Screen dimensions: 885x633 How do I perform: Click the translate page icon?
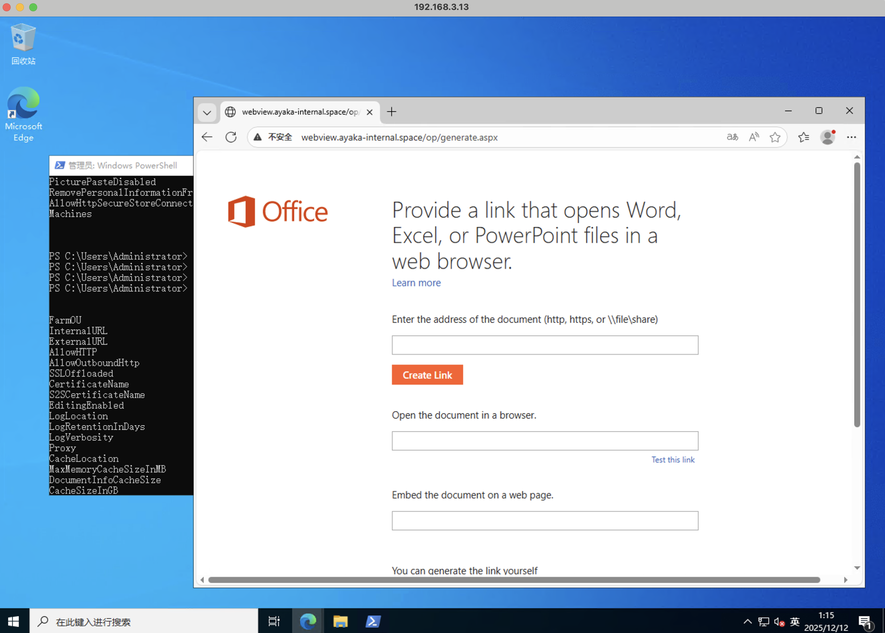[732, 137]
